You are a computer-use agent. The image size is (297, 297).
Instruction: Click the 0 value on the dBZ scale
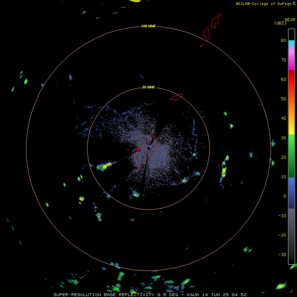coord(285,196)
